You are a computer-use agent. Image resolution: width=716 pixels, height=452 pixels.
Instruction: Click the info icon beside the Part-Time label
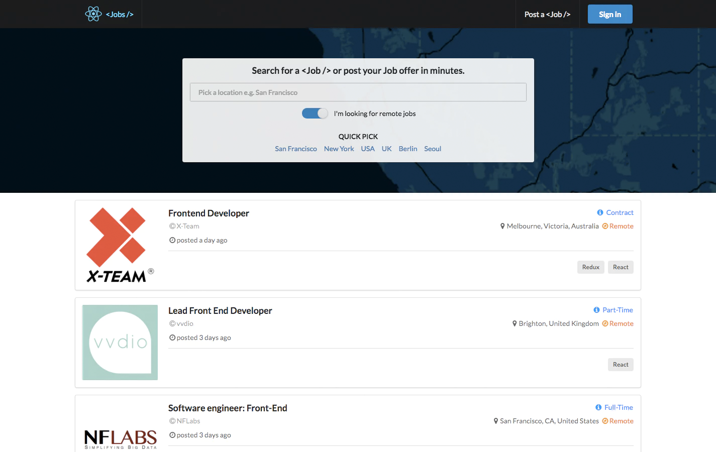click(596, 310)
